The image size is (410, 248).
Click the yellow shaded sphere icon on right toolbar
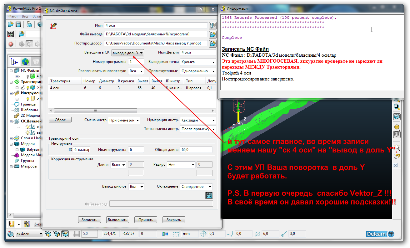[x=397, y=127]
